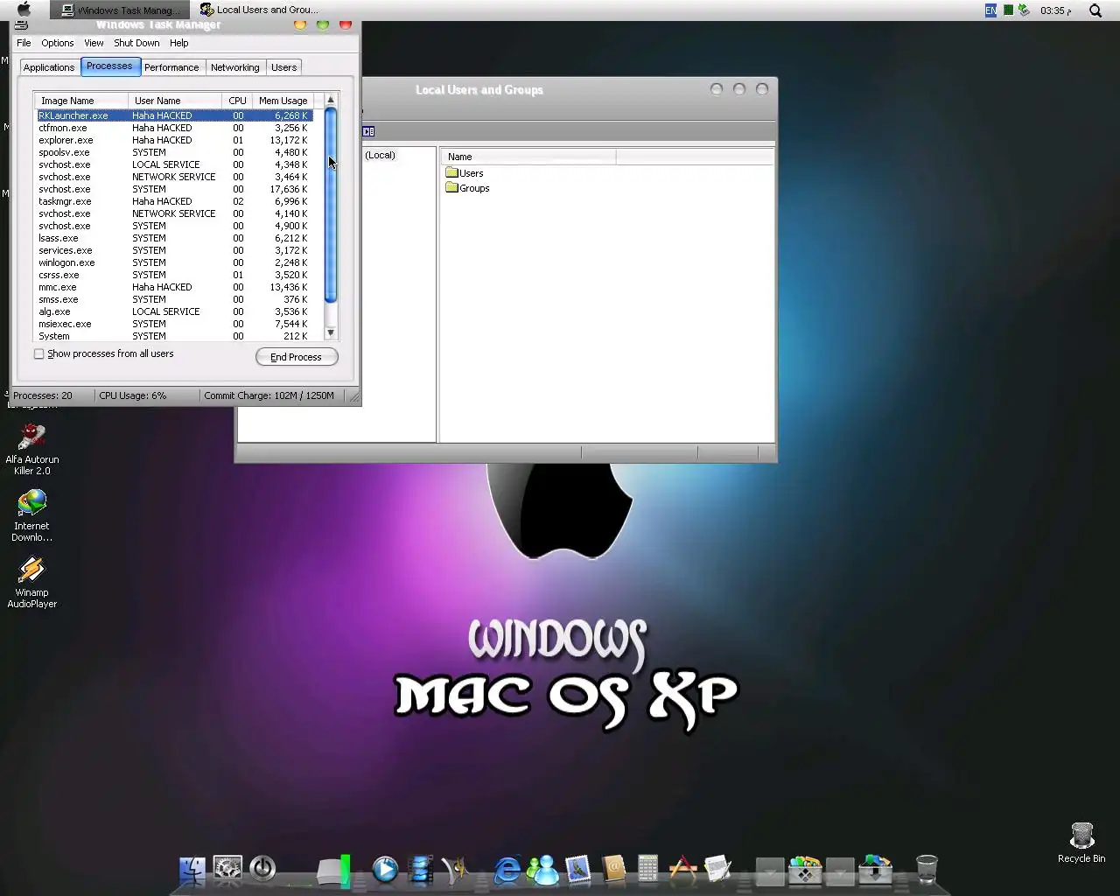
Task: Open the Finder icon in the dock
Action: [192, 870]
